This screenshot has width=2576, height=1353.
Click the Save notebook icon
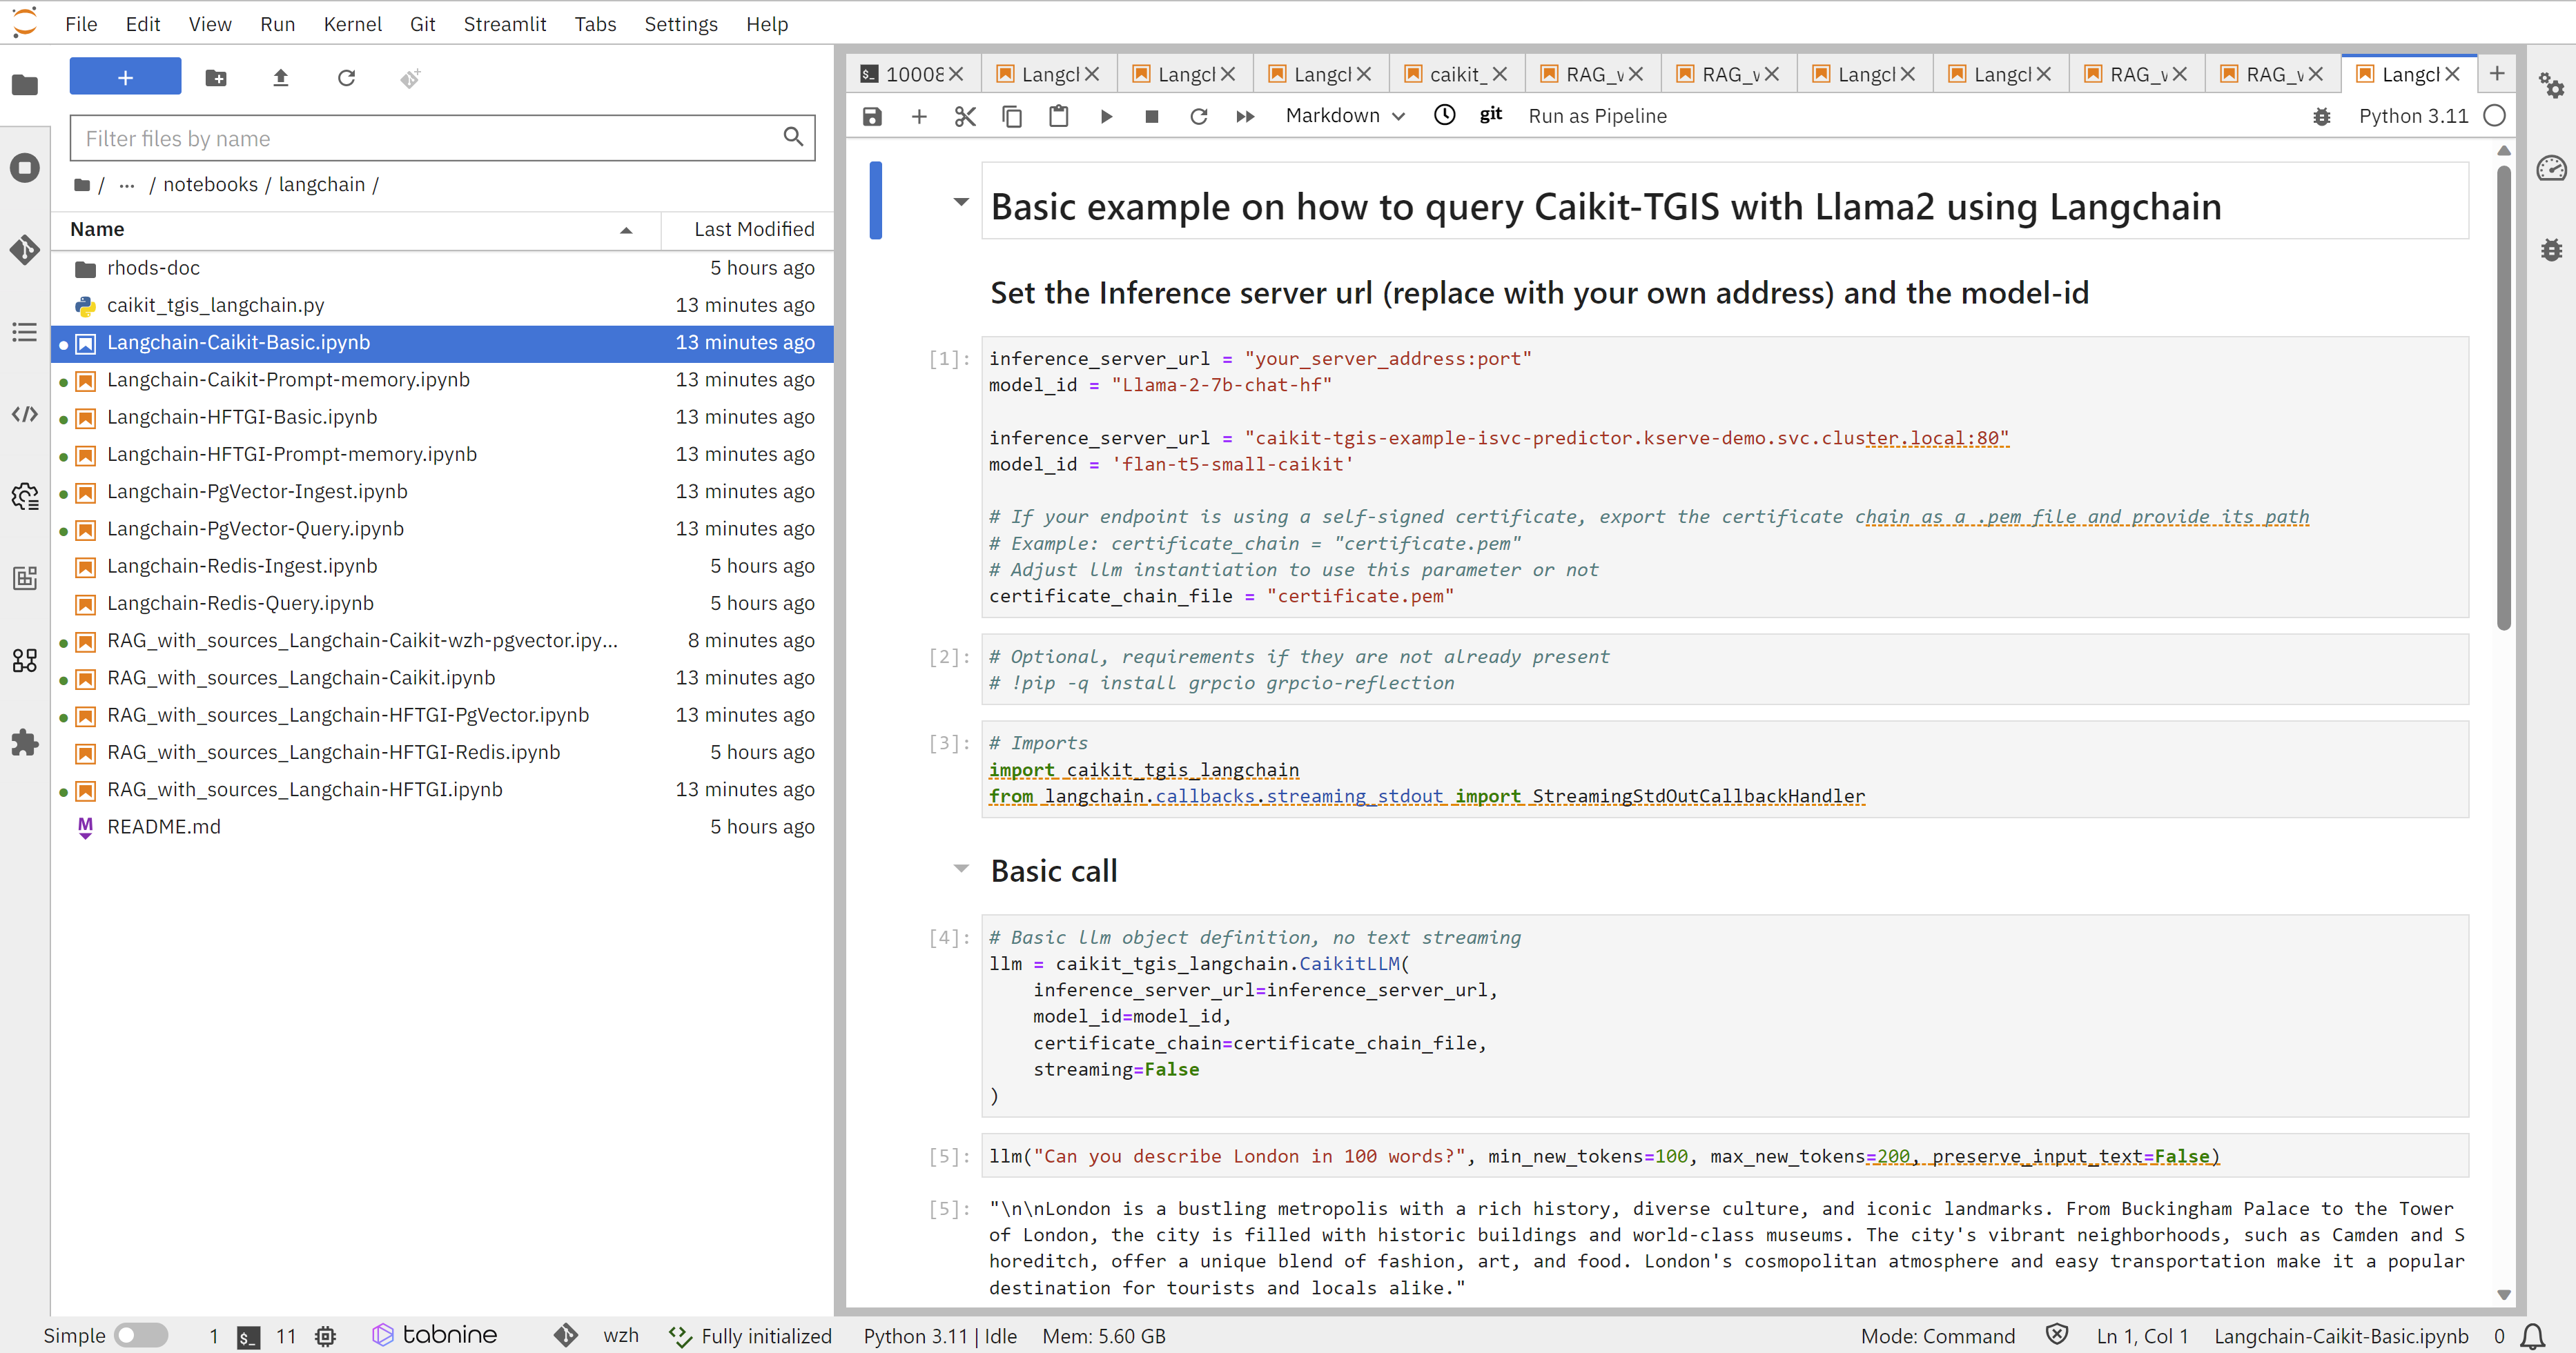pos(872,116)
